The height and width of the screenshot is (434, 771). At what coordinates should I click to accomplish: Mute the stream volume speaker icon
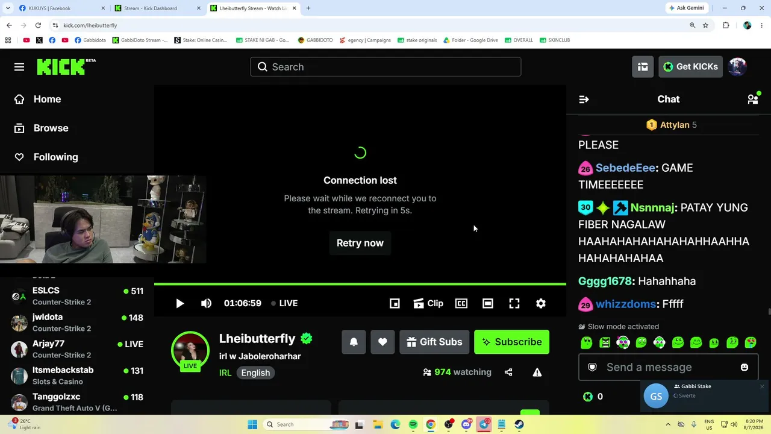pos(206,303)
